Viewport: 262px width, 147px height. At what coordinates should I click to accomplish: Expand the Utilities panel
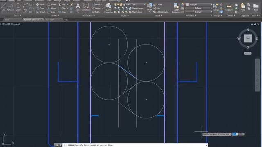point(231,16)
